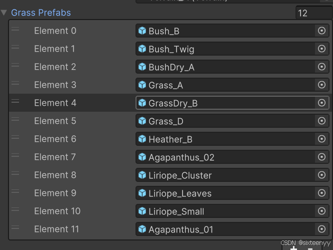The width and height of the screenshot is (333, 250).
Task: Open object picker for Agapanthus_02 field
Action: (x=321, y=157)
